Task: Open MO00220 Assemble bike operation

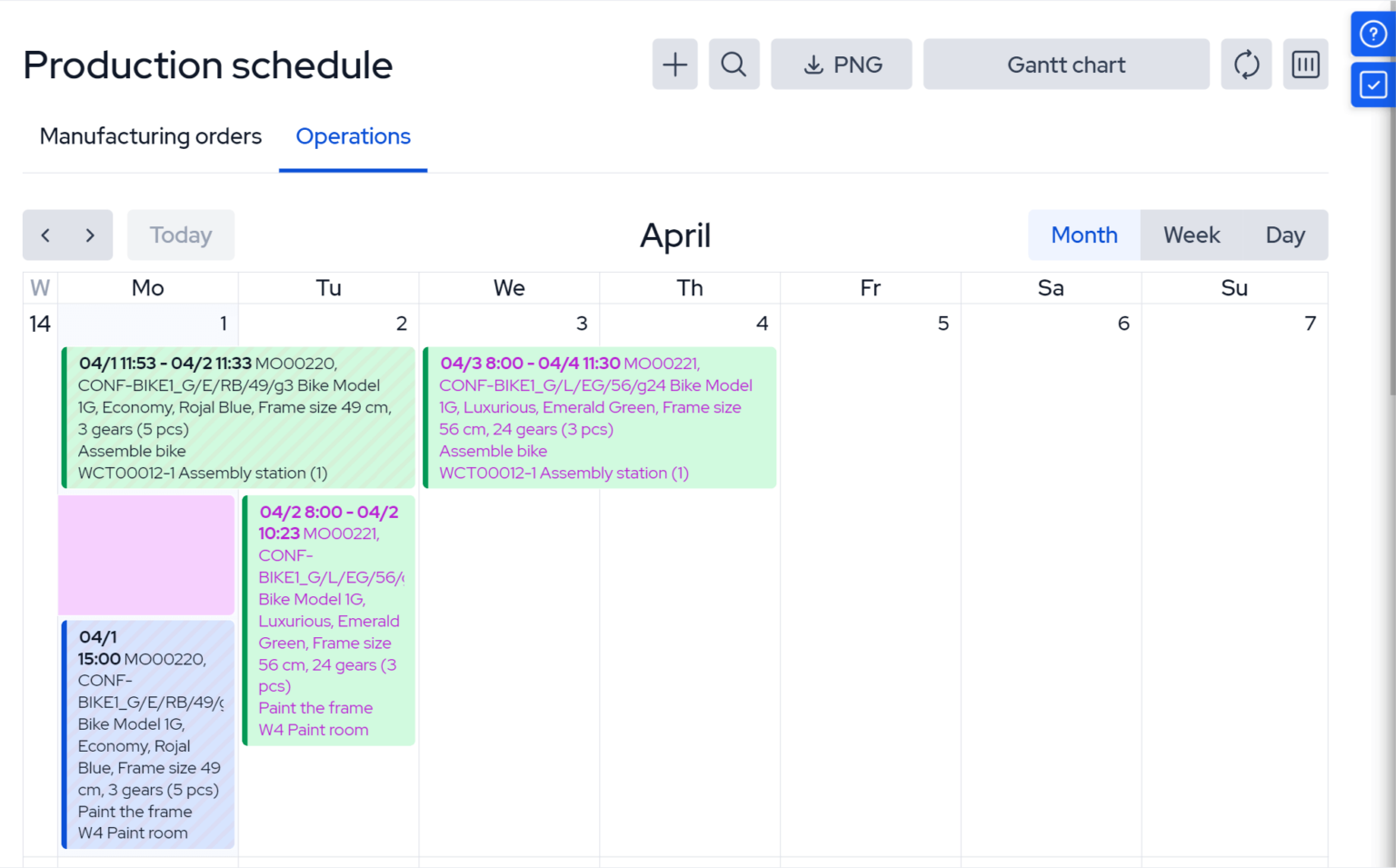Action: pos(238,418)
